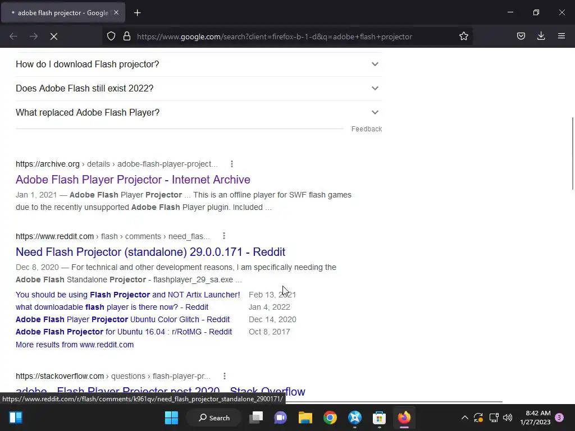
Task: Expand How do I download Flash projector
Action: (199, 64)
